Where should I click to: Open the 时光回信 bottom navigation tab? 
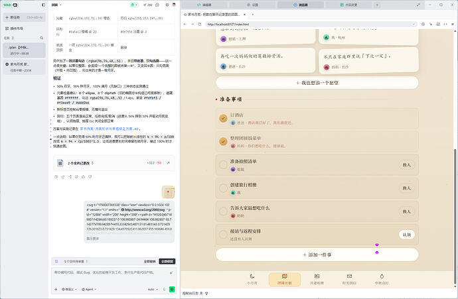point(349,280)
